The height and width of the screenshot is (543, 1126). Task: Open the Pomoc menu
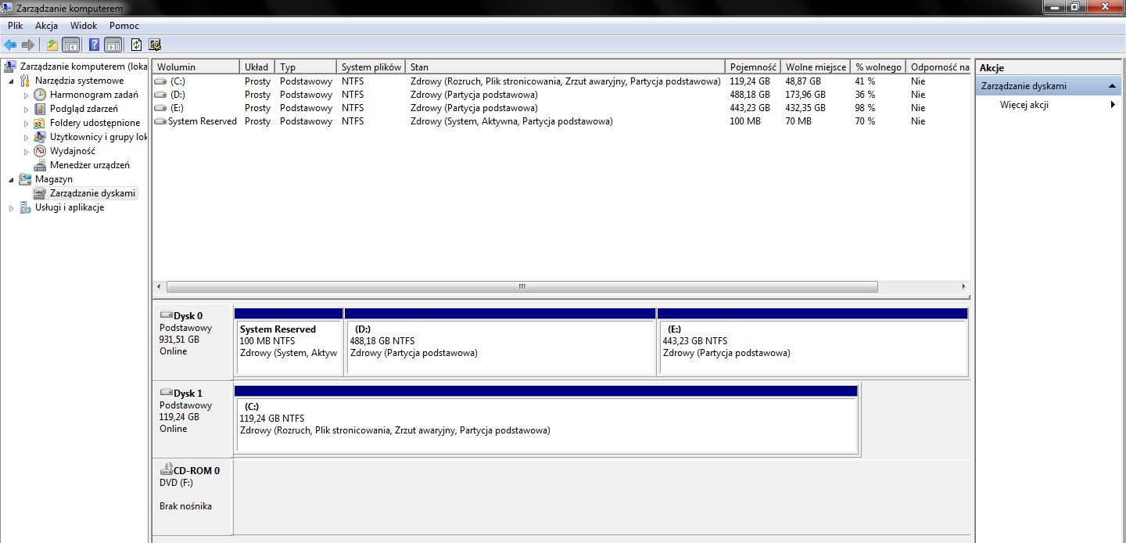(x=124, y=26)
